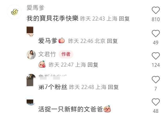Select the 活捉一只新鲜的文爸爸 comment text
The image size is (167, 113).
coord(70,109)
